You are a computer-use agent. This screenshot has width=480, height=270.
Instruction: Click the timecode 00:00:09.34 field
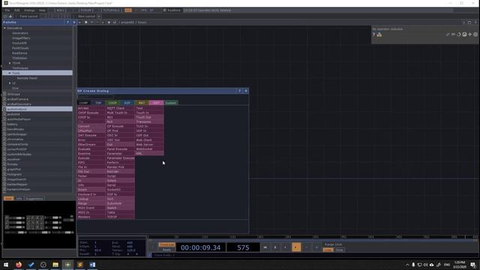tap(200, 247)
